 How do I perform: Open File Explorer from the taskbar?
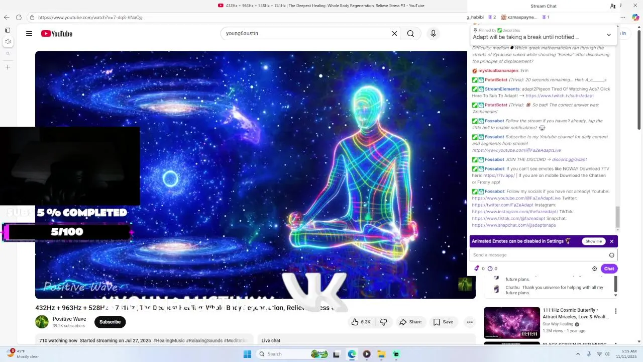[x=381, y=354]
